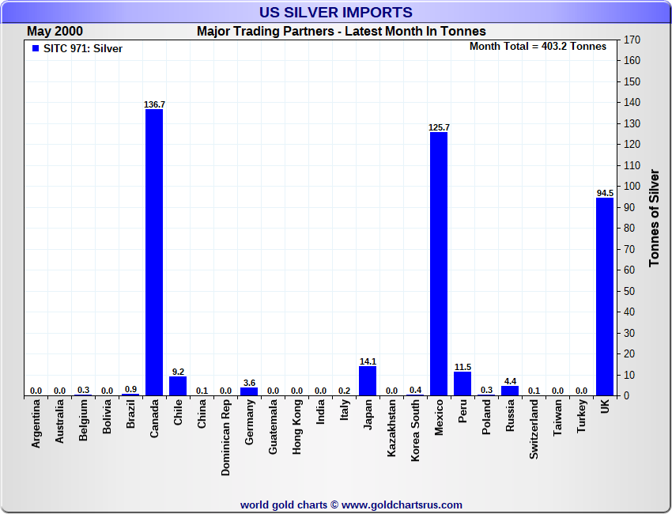Click the Month Total 403.2 Tonnes text
Image resolution: width=672 pixels, height=514 pixels.
538,47
